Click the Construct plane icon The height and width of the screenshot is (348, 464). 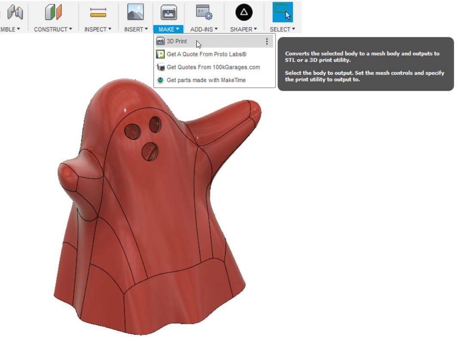click(x=53, y=12)
